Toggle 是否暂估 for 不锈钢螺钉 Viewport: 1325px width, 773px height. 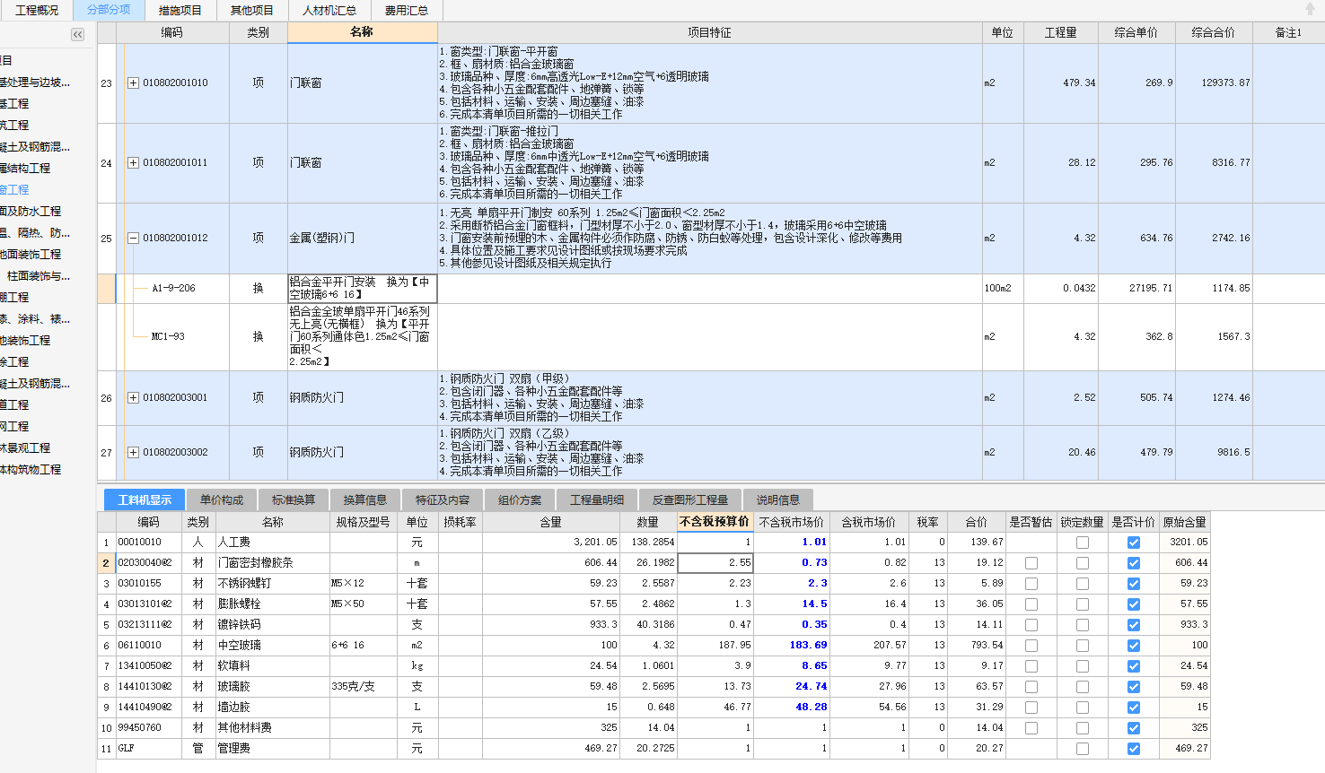tap(1031, 584)
